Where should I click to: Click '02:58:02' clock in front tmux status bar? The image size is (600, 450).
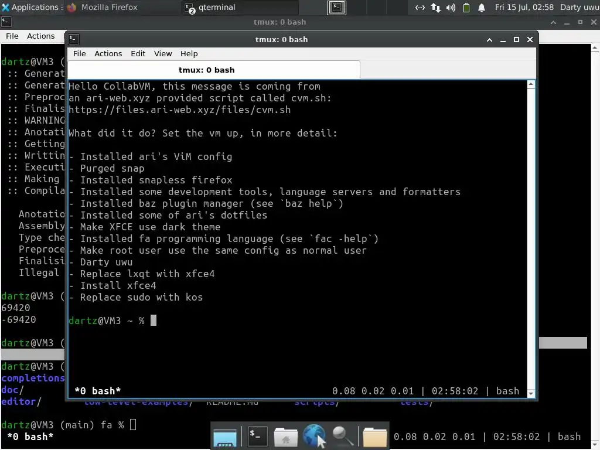455,391
